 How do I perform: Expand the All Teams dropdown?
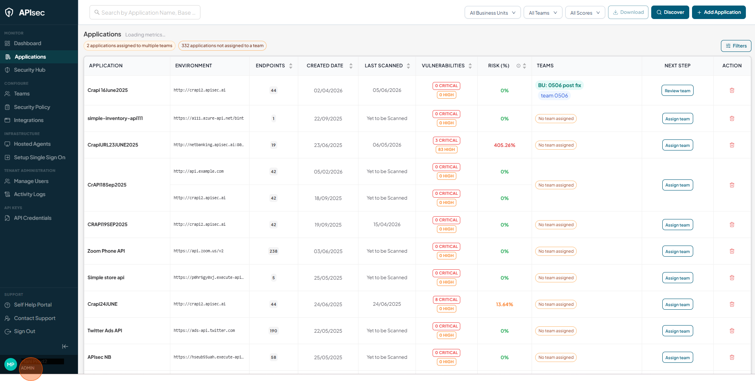click(543, 13)
